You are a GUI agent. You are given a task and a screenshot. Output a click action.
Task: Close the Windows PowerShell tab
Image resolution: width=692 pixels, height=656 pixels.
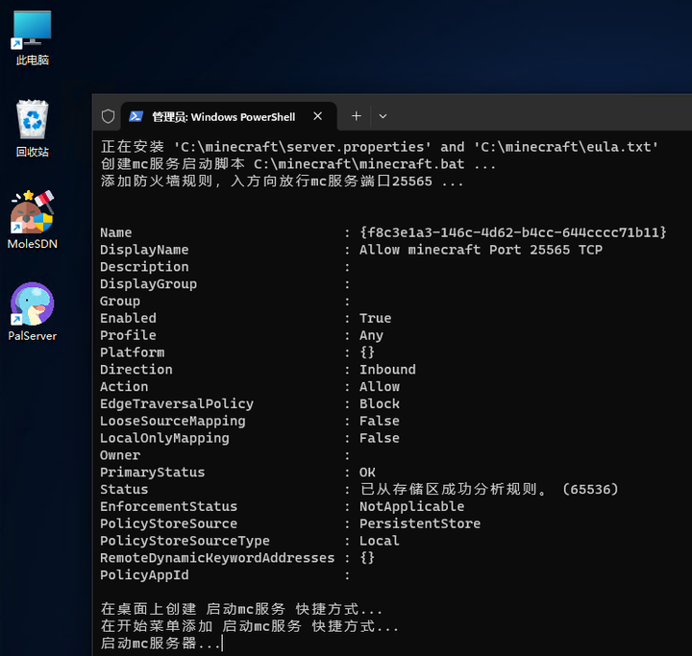point(318,116)
